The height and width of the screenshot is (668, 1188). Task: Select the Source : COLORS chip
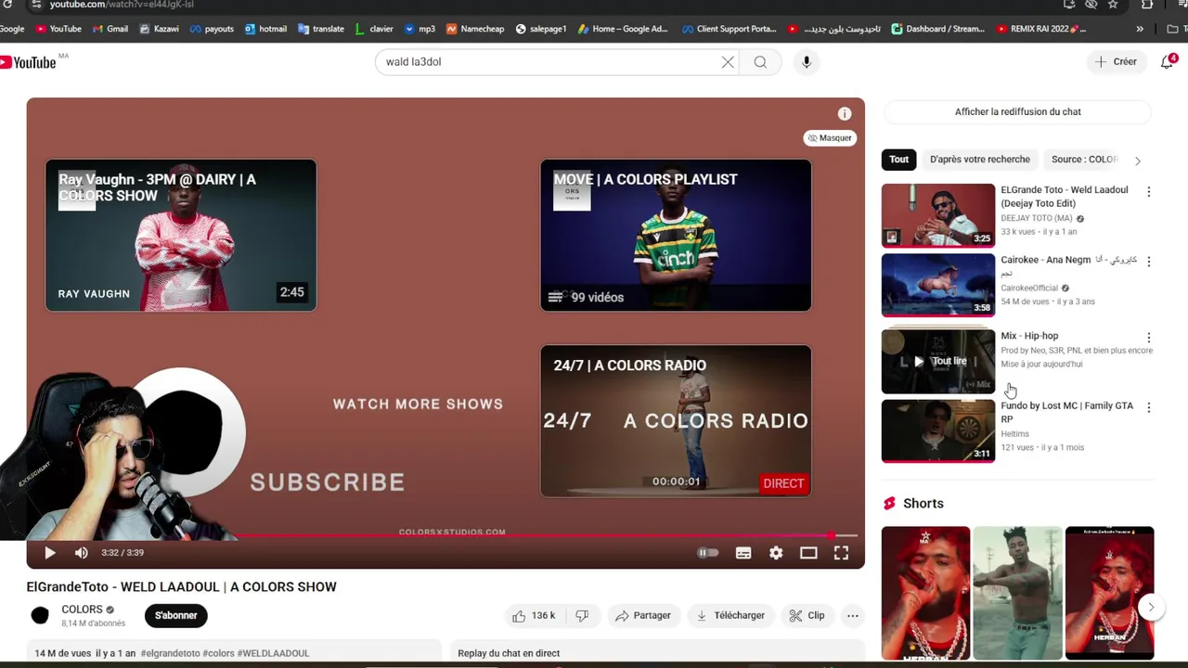(1084, 160)
